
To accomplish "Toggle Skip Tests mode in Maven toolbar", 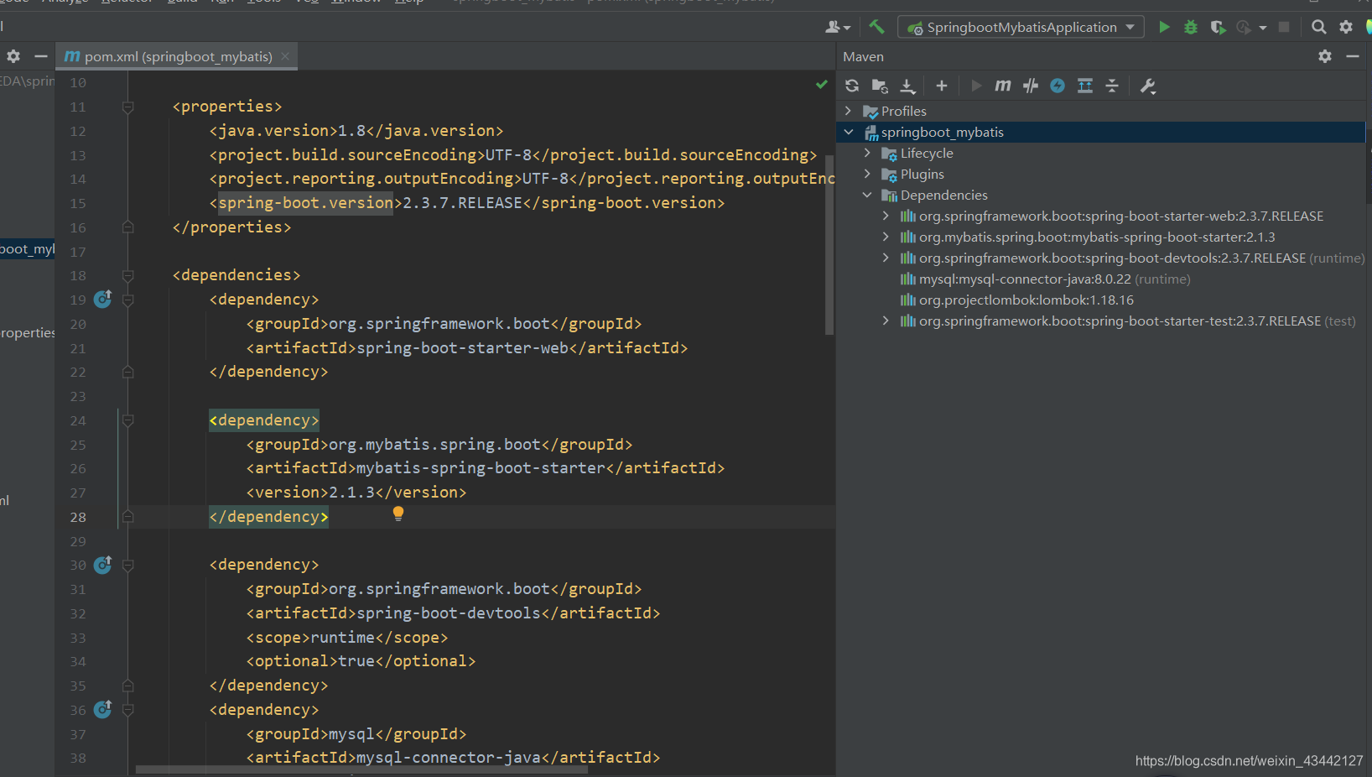I will (1030, 85).
